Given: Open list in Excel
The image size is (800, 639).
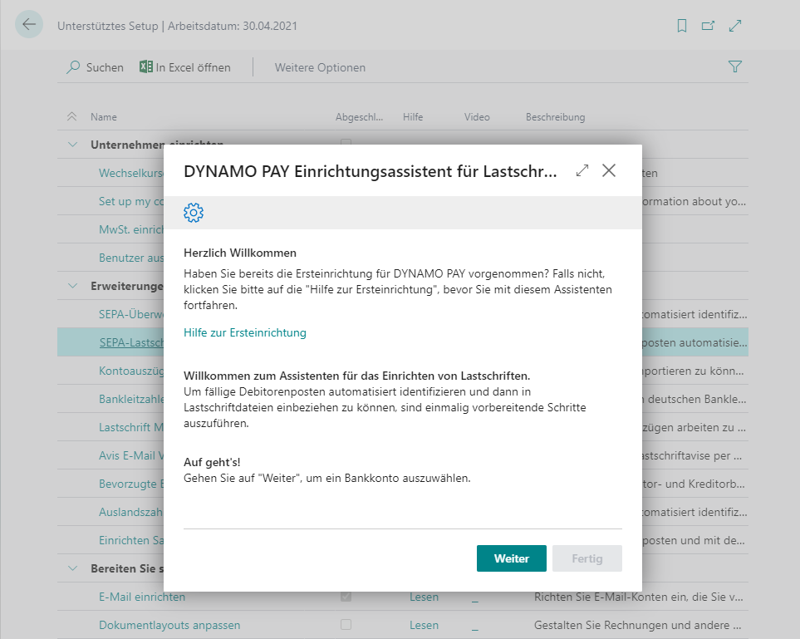Looking at the screenshot, I should tap(185, 67).
